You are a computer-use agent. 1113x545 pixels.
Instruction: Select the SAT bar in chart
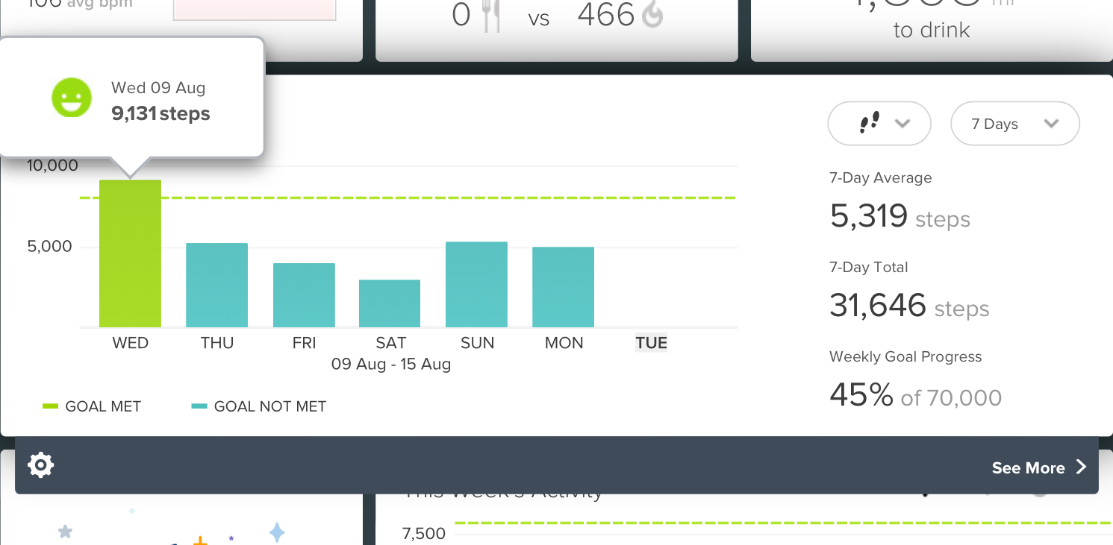tap(390, 303)
